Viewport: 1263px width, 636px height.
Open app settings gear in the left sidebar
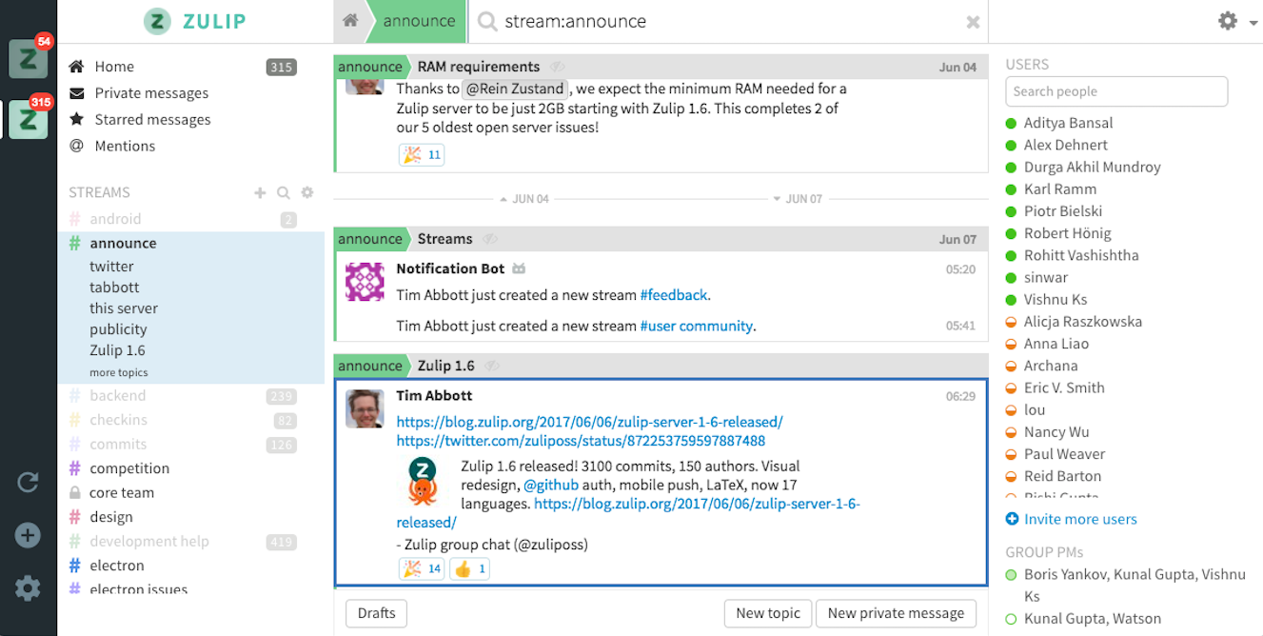click(28, 588)
